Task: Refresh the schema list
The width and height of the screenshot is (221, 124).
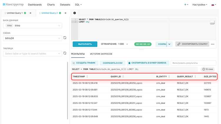Action: (65, 38)
